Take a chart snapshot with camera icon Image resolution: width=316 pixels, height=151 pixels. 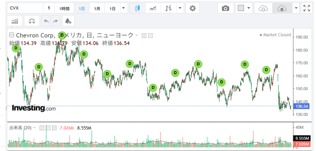pos(226,8)
